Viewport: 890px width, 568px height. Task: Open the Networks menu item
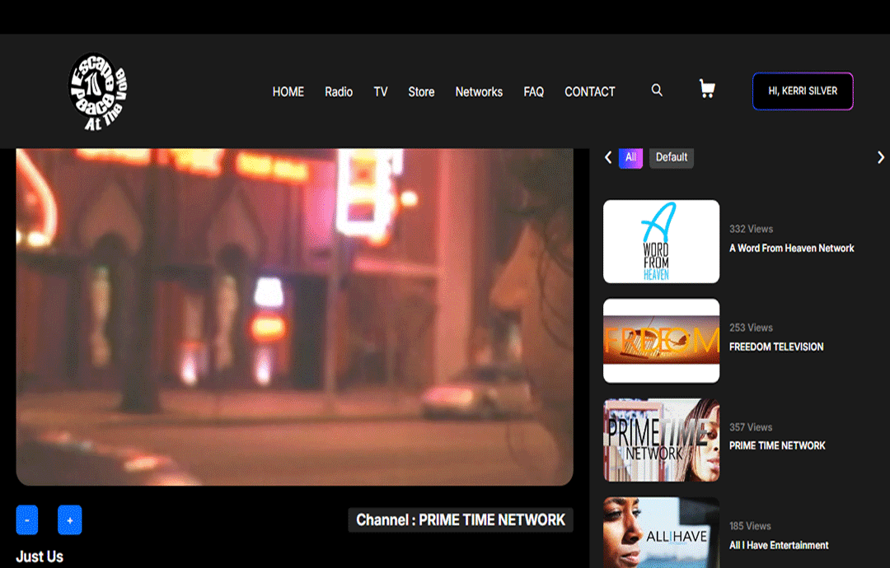click(479, 92)
